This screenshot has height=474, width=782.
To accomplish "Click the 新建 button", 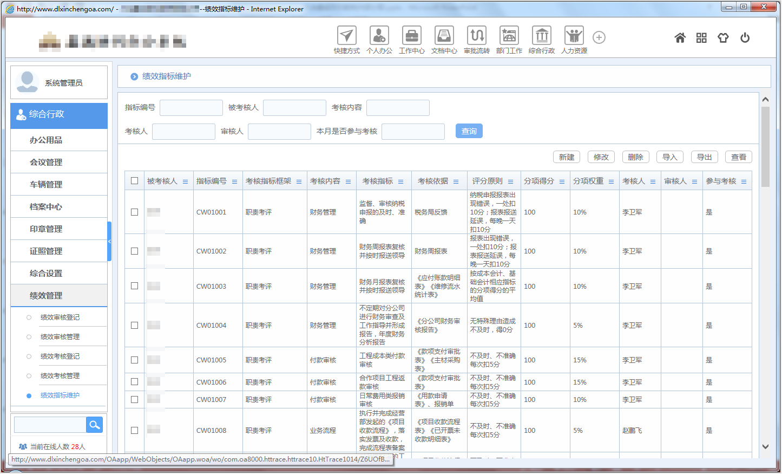I will pos(567,157).
